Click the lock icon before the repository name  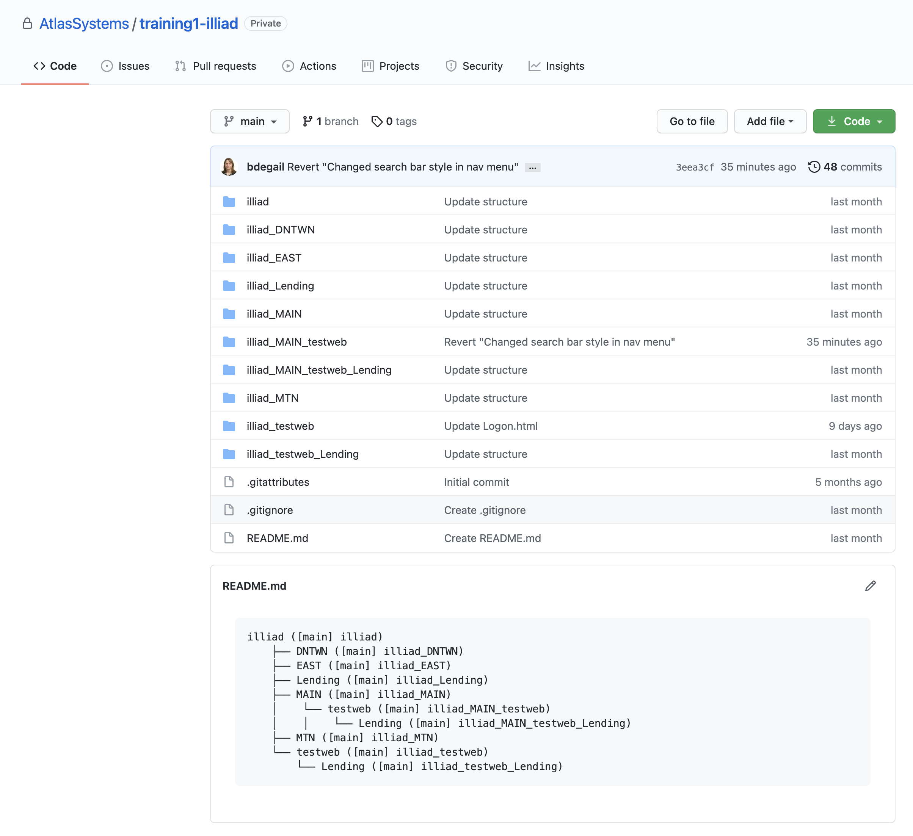coord(28,23)
